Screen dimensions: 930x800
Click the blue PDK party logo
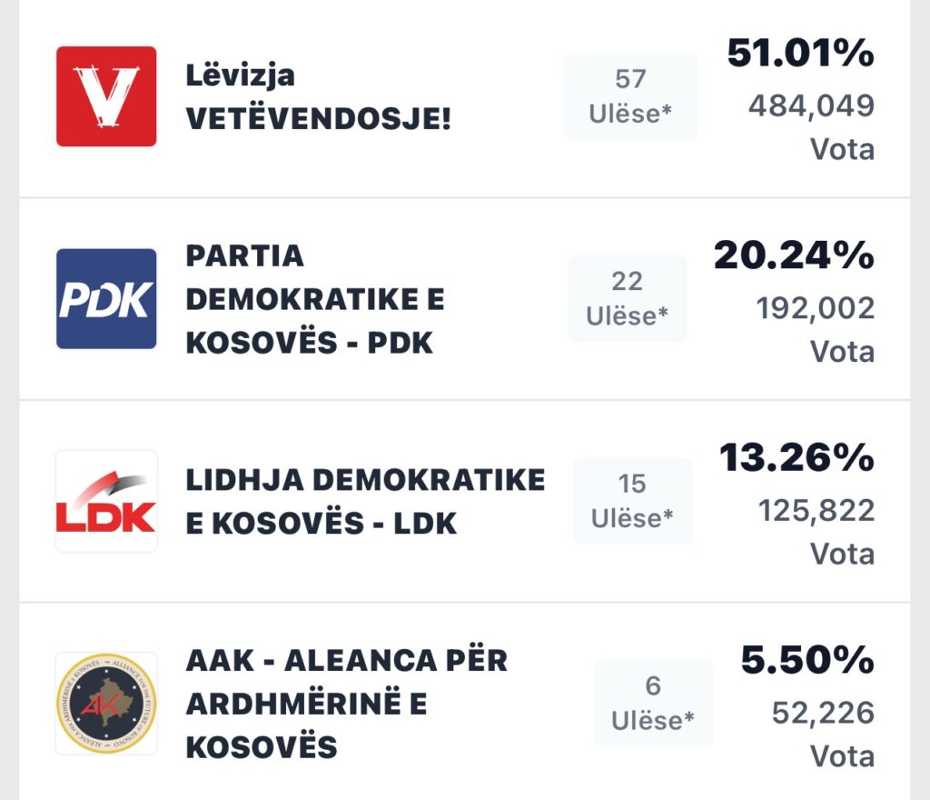(x=106, y=299)
